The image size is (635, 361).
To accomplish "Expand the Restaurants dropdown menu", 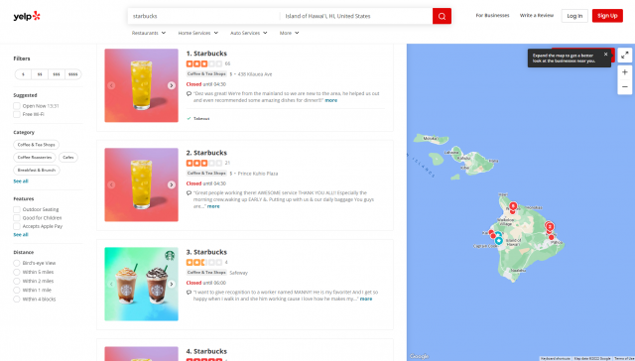I will coord(149,33).
